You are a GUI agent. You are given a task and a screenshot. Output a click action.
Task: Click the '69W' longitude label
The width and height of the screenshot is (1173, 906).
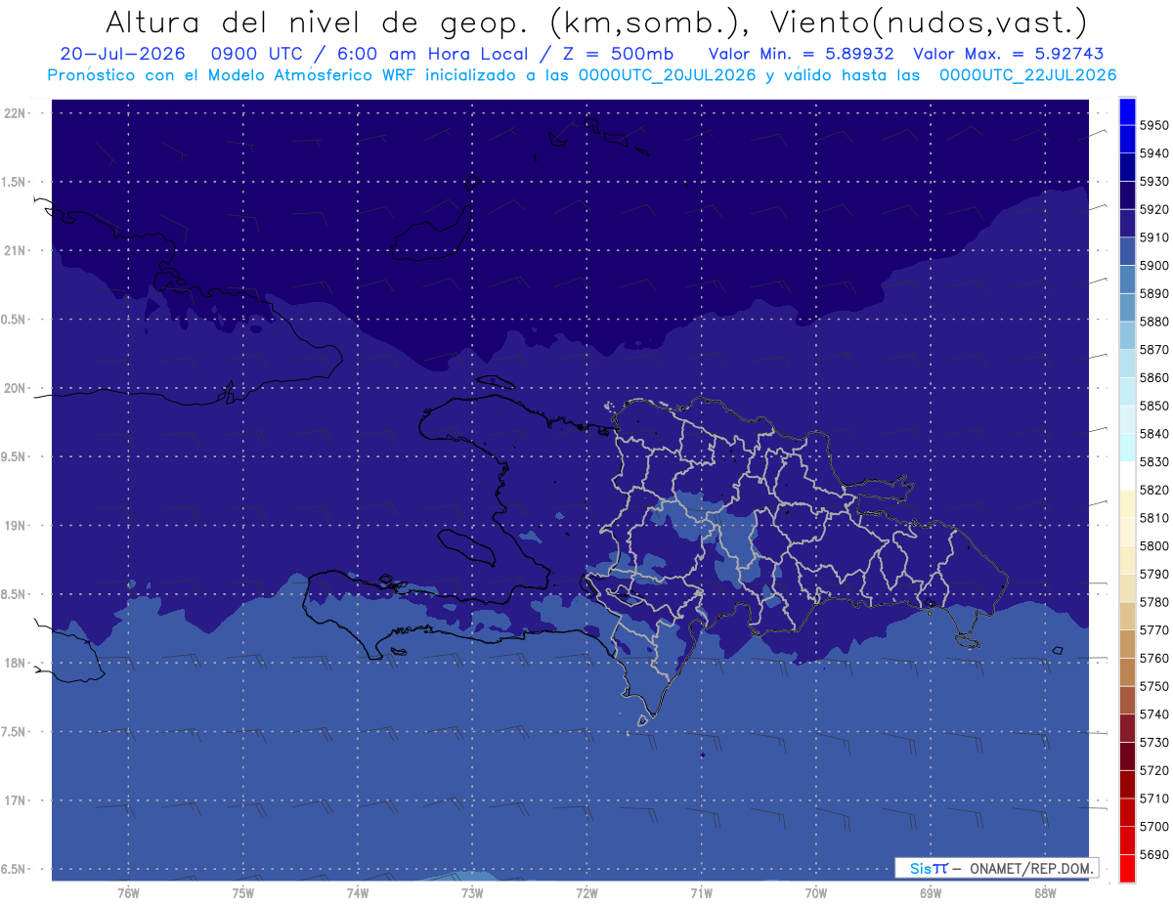[x=931, y=893]
